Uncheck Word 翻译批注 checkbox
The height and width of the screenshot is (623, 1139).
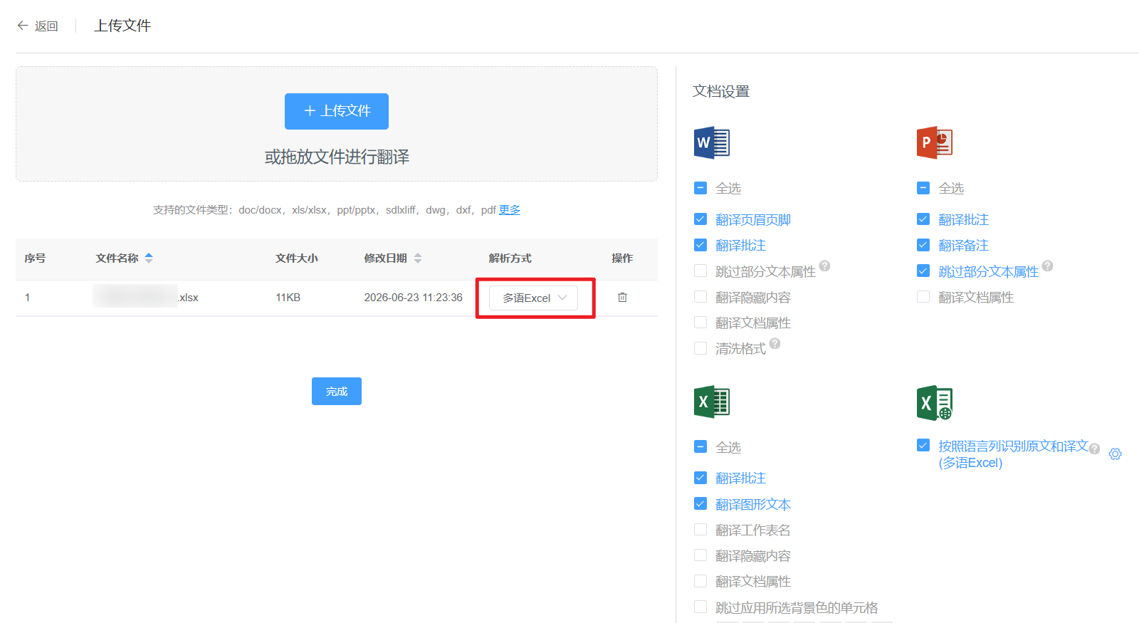click(700, 245)
